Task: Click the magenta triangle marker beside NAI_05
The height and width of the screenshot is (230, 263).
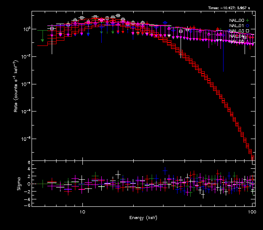Action: [247, 41]
